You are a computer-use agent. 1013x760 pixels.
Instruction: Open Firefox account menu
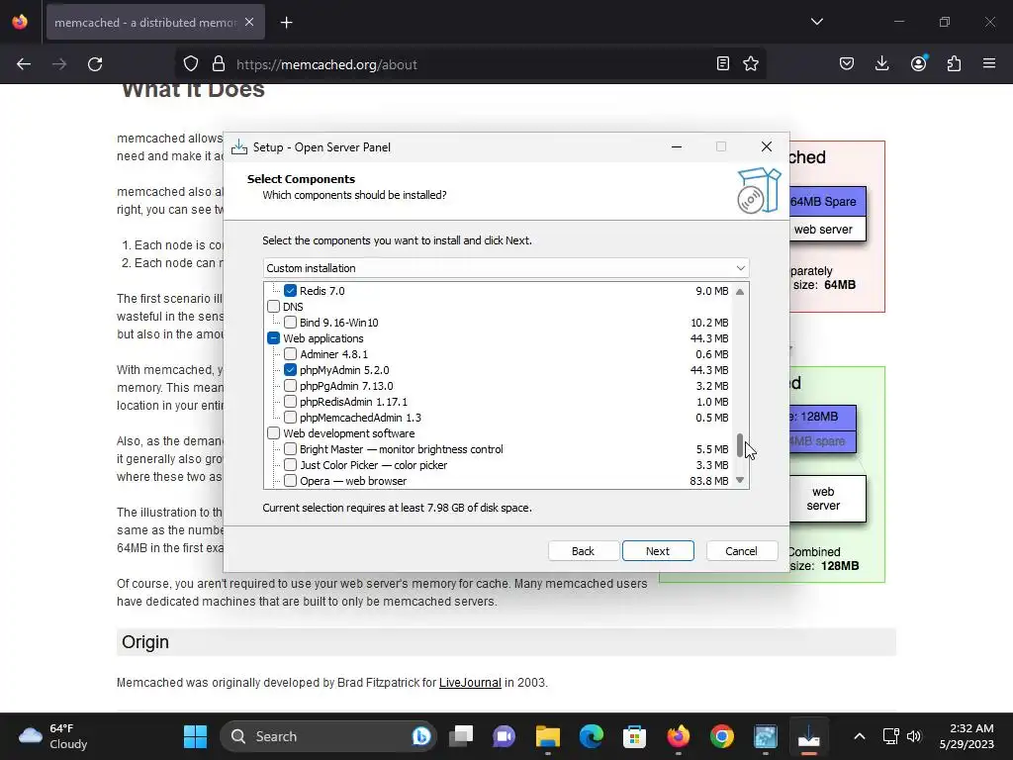[918, 64]
